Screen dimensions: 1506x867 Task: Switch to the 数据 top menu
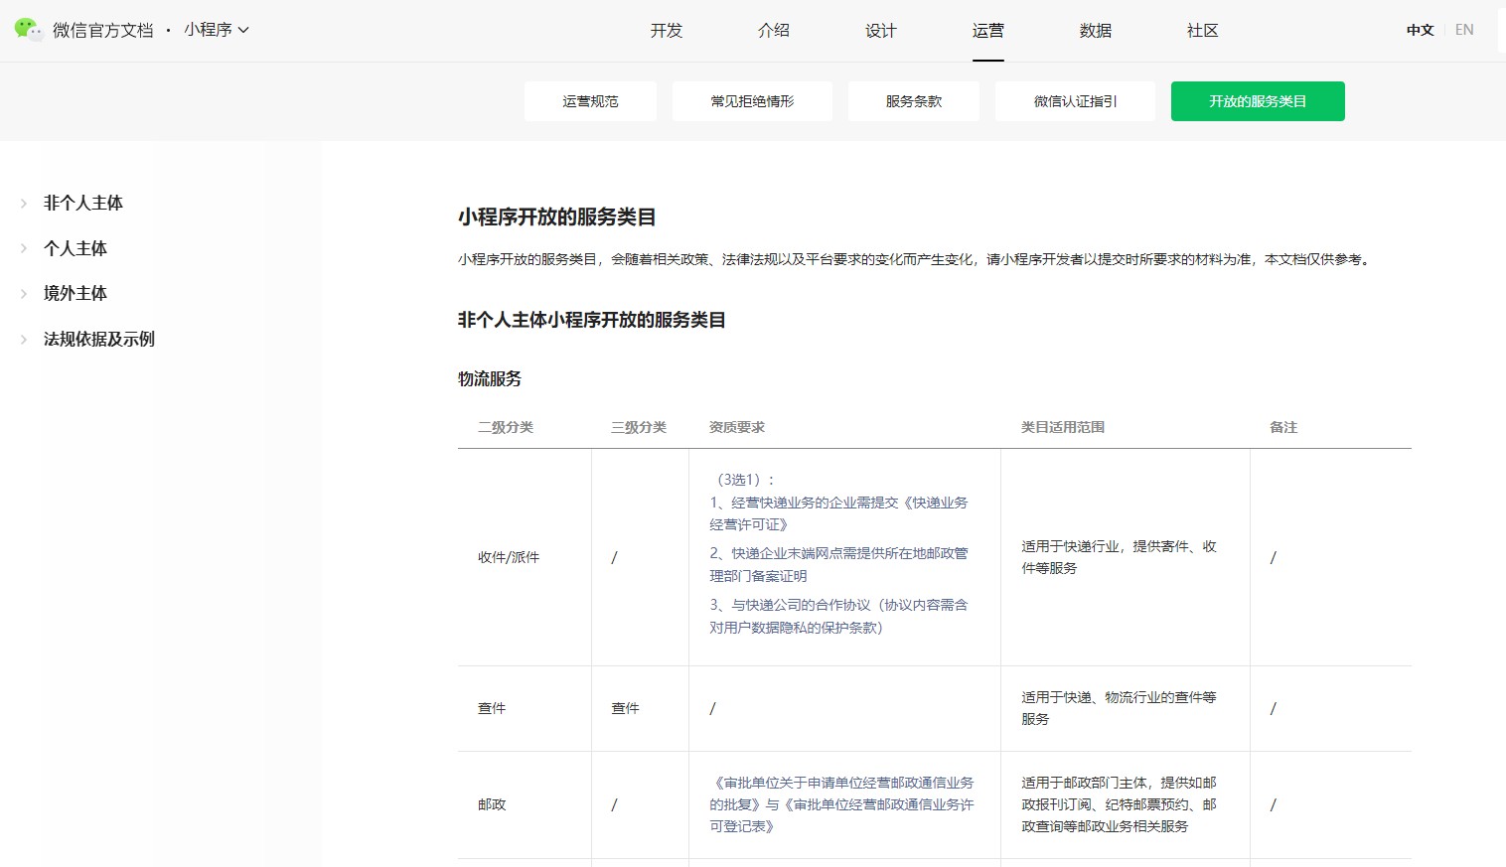1096,31
